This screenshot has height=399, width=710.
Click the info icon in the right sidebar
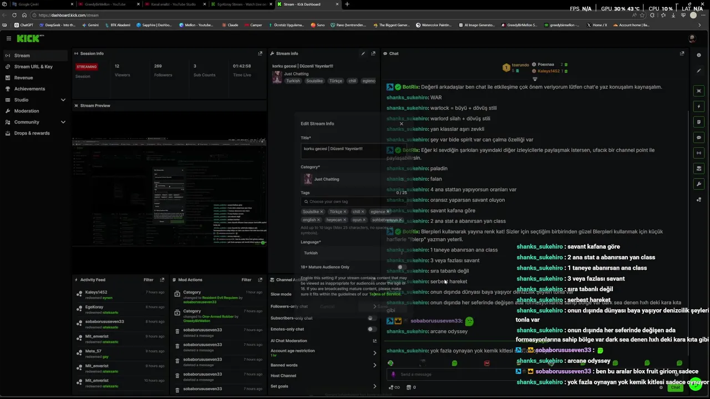(699, 55)
